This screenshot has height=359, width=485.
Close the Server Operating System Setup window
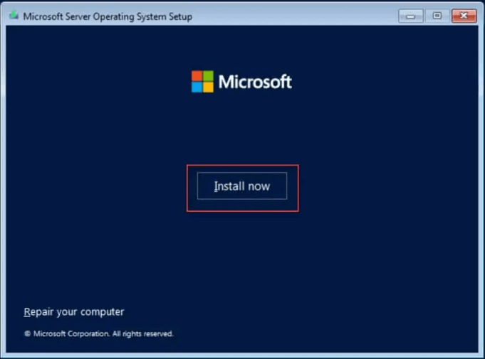pyautogui.click(x=464, y=16)
